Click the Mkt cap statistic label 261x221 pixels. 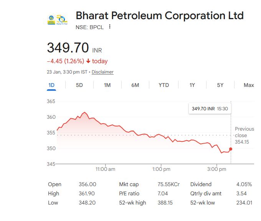tap(129, 184)
